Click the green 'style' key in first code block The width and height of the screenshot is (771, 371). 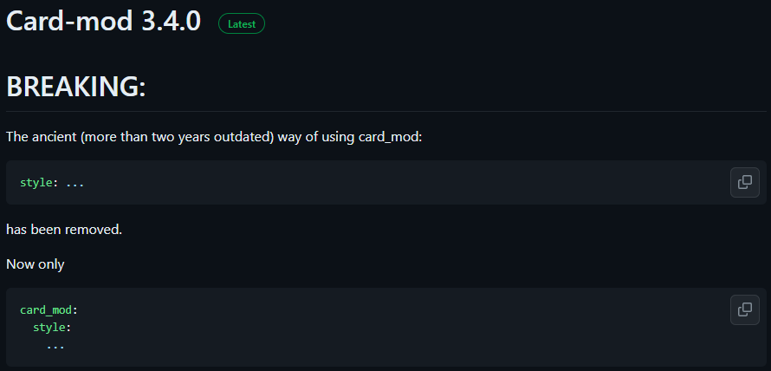pos(36,183)
